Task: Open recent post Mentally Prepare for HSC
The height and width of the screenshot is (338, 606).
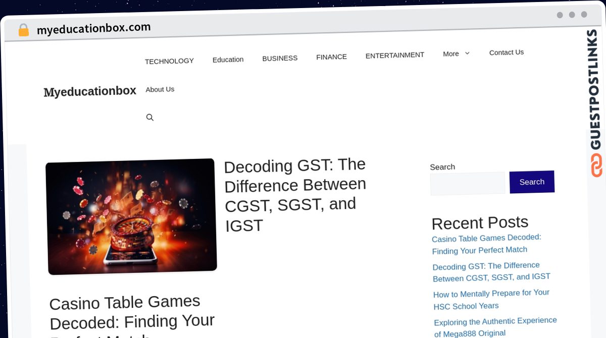Action: pyautogui.click(x=491, y=299)
